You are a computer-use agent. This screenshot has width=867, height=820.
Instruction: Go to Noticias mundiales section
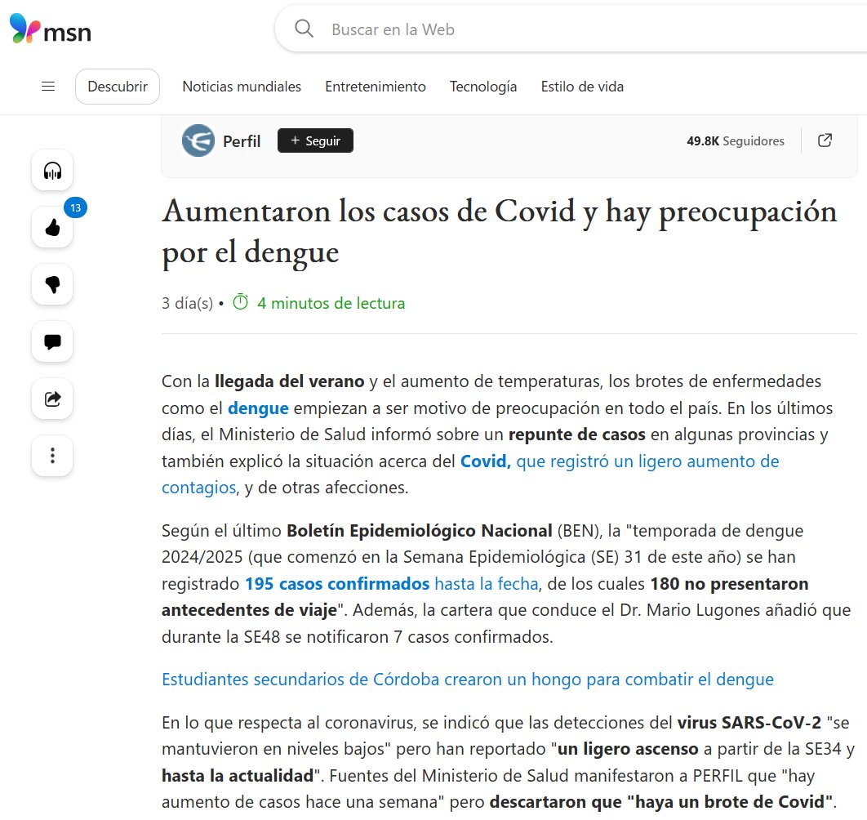[242, 87]
